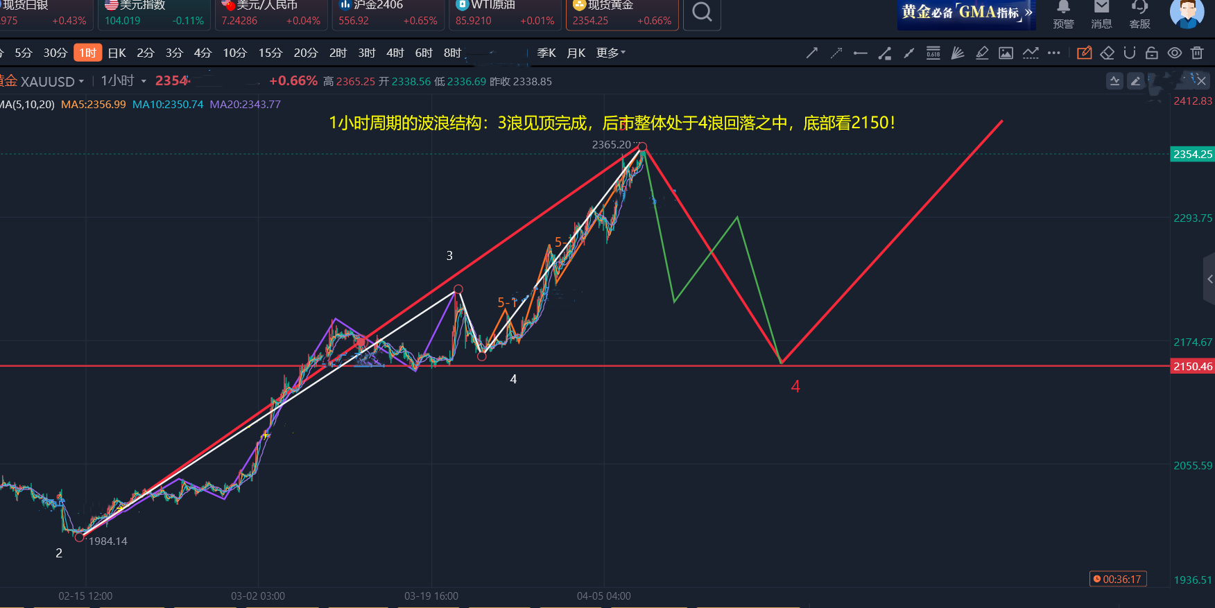
Task: Switch to the 6时 timeframe
Action: (424, 53)
